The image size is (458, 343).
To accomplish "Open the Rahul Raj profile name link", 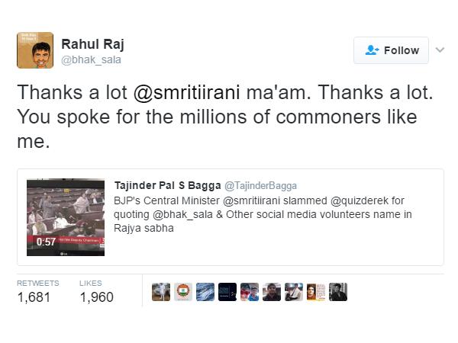I will [x=91, y=43].
